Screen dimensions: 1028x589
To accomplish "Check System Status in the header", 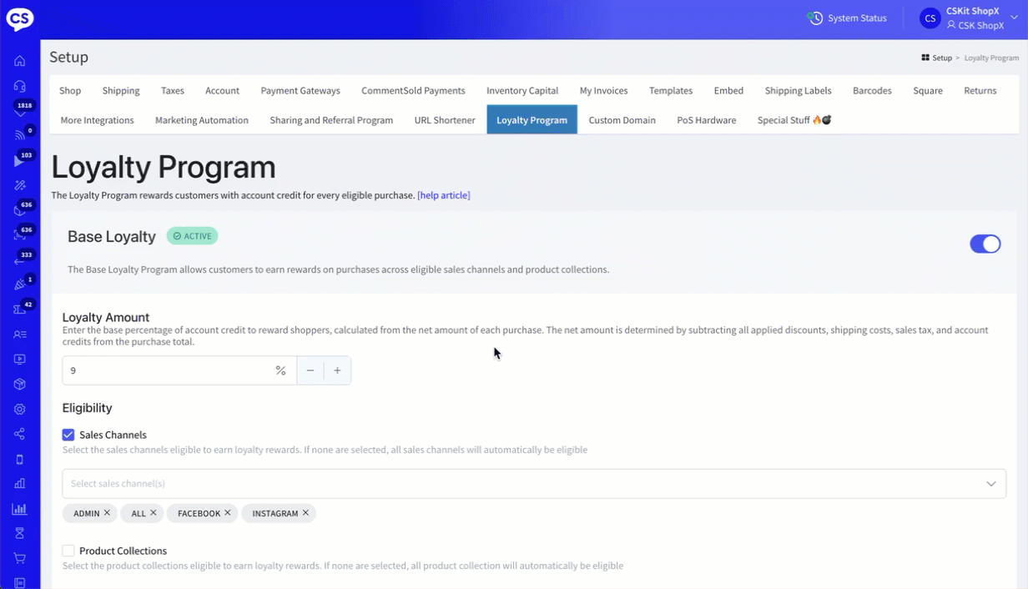I will (848, 18).
